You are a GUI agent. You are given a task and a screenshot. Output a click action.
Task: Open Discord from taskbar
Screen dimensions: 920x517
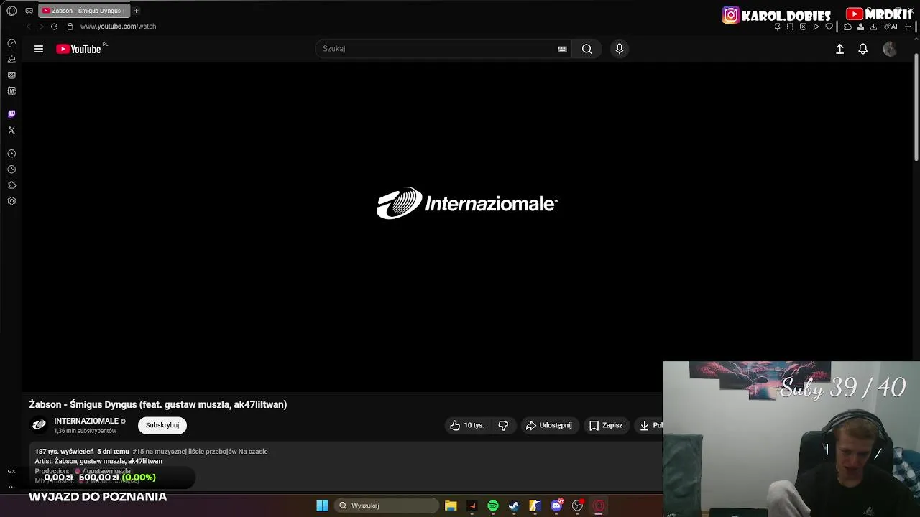[556, 506]
